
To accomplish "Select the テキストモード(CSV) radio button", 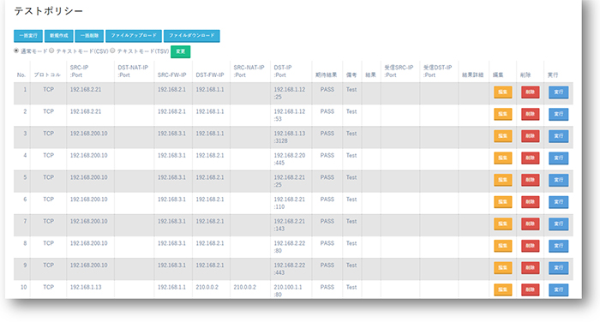I will coord(51,51).
